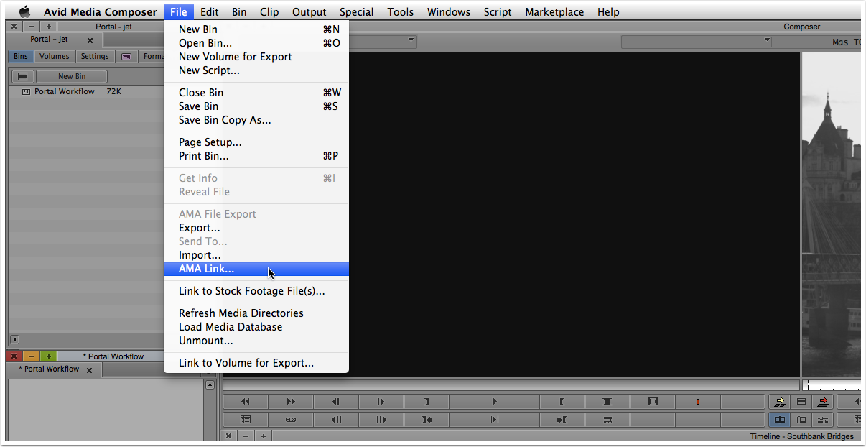866x447 pixels.
Task: Open Page Setup... from File menu
Action: click(x=256, y=142)
